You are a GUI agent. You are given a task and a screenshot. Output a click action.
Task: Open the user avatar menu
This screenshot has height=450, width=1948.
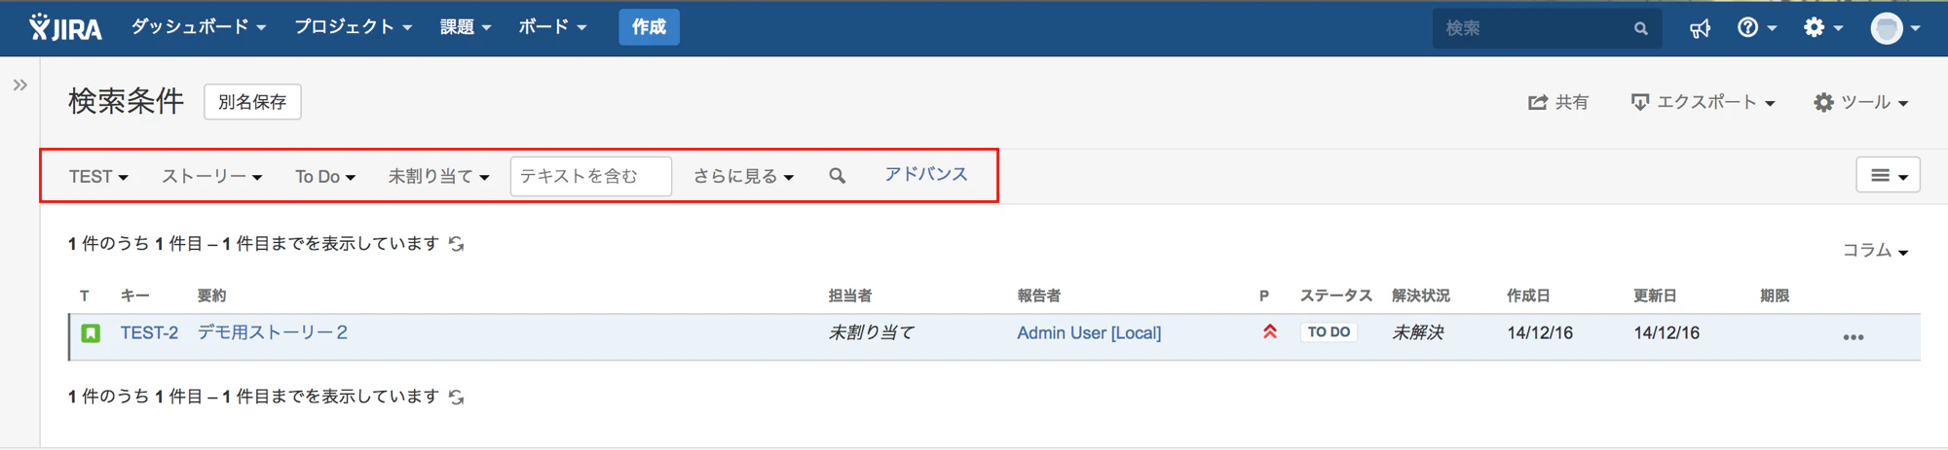pos(1895,28)
